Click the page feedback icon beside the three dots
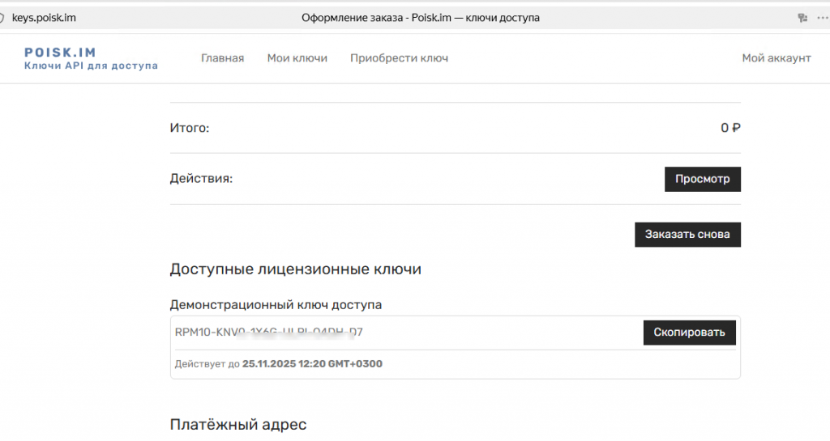The image size is (830, 441). coord(802,17)
